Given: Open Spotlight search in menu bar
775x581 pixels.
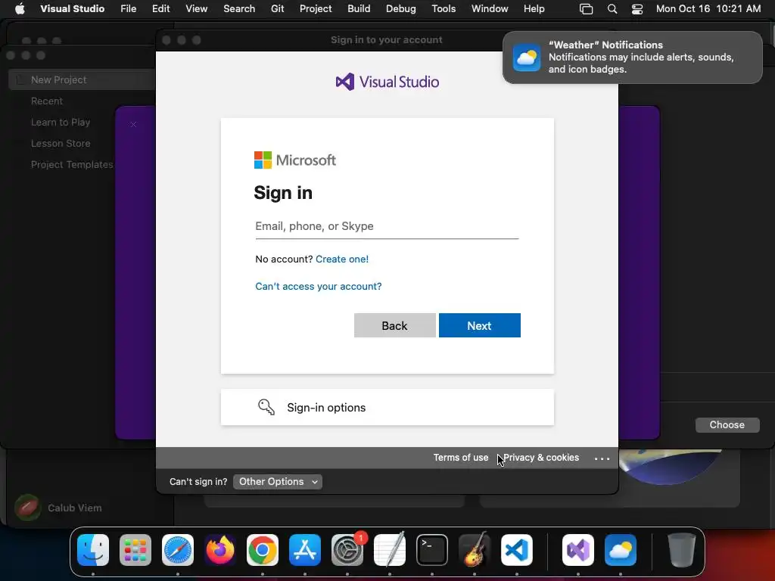Looking at the screenshot, I should (612, 9).
